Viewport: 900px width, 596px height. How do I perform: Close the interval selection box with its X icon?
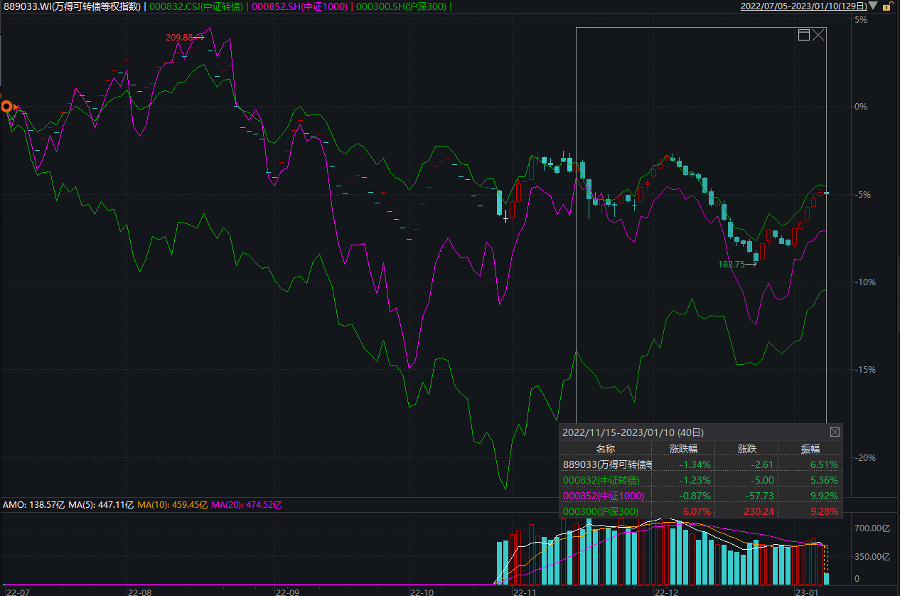pyautogui.click(x=818, y=35)
